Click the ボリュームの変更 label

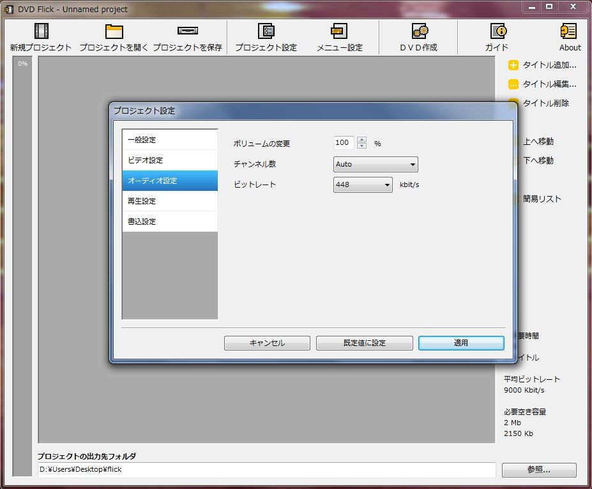click(x=262, y=144)
